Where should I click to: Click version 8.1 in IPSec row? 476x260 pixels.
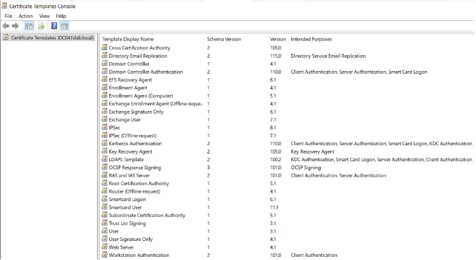click(x=273, y=127)
